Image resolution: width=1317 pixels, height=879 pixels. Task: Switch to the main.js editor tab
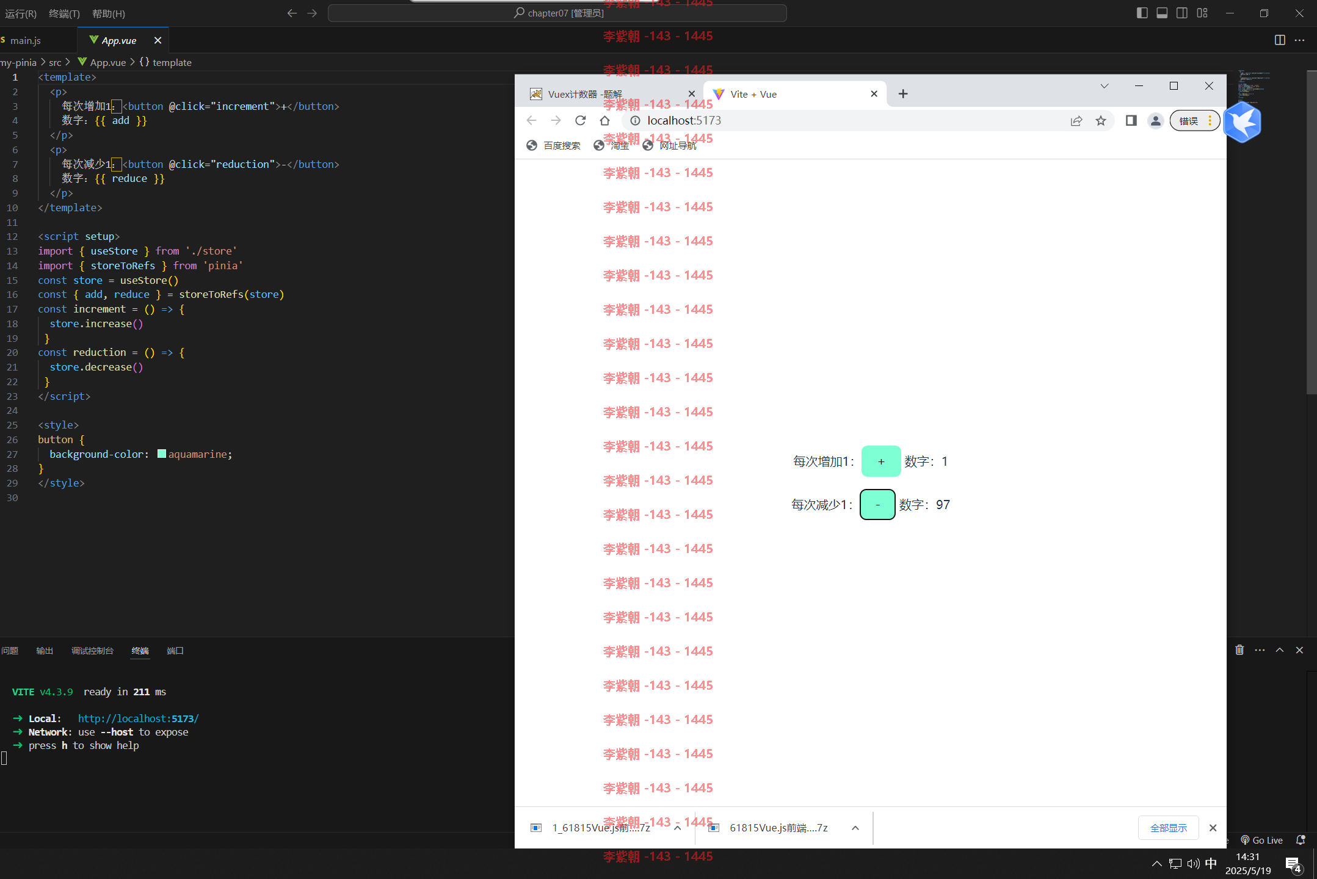point(26,40)
